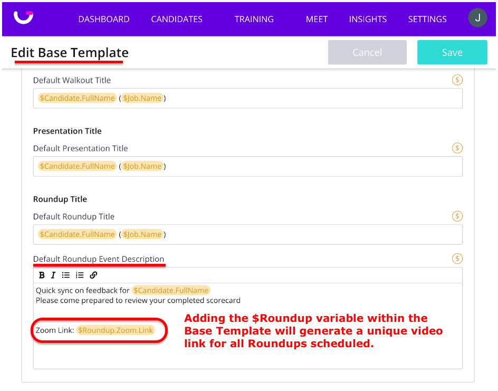Insert a numbered list in the event description

(79, 275)
